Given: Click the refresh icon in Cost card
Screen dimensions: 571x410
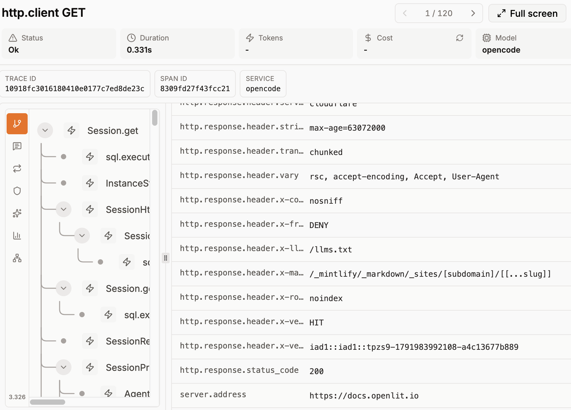Looking at the screenshot, I should (460, 38).
